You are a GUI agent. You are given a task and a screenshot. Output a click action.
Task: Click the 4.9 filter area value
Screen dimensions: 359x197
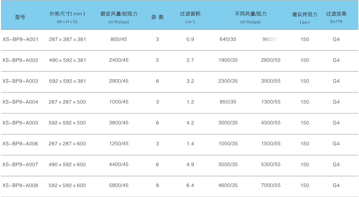pyautogui.click(x=190, y=165)
